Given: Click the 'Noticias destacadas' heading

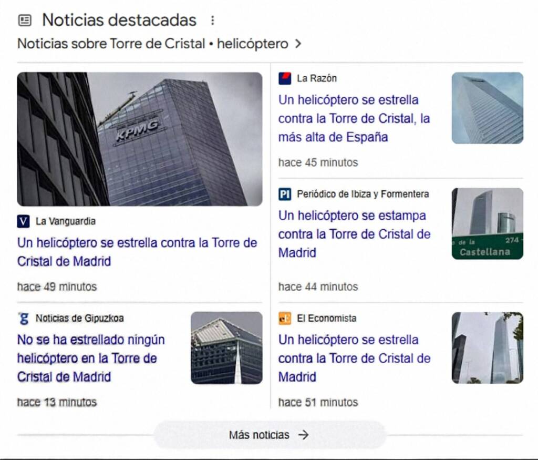Looking at the screenshot, I should tap(119, 20).
